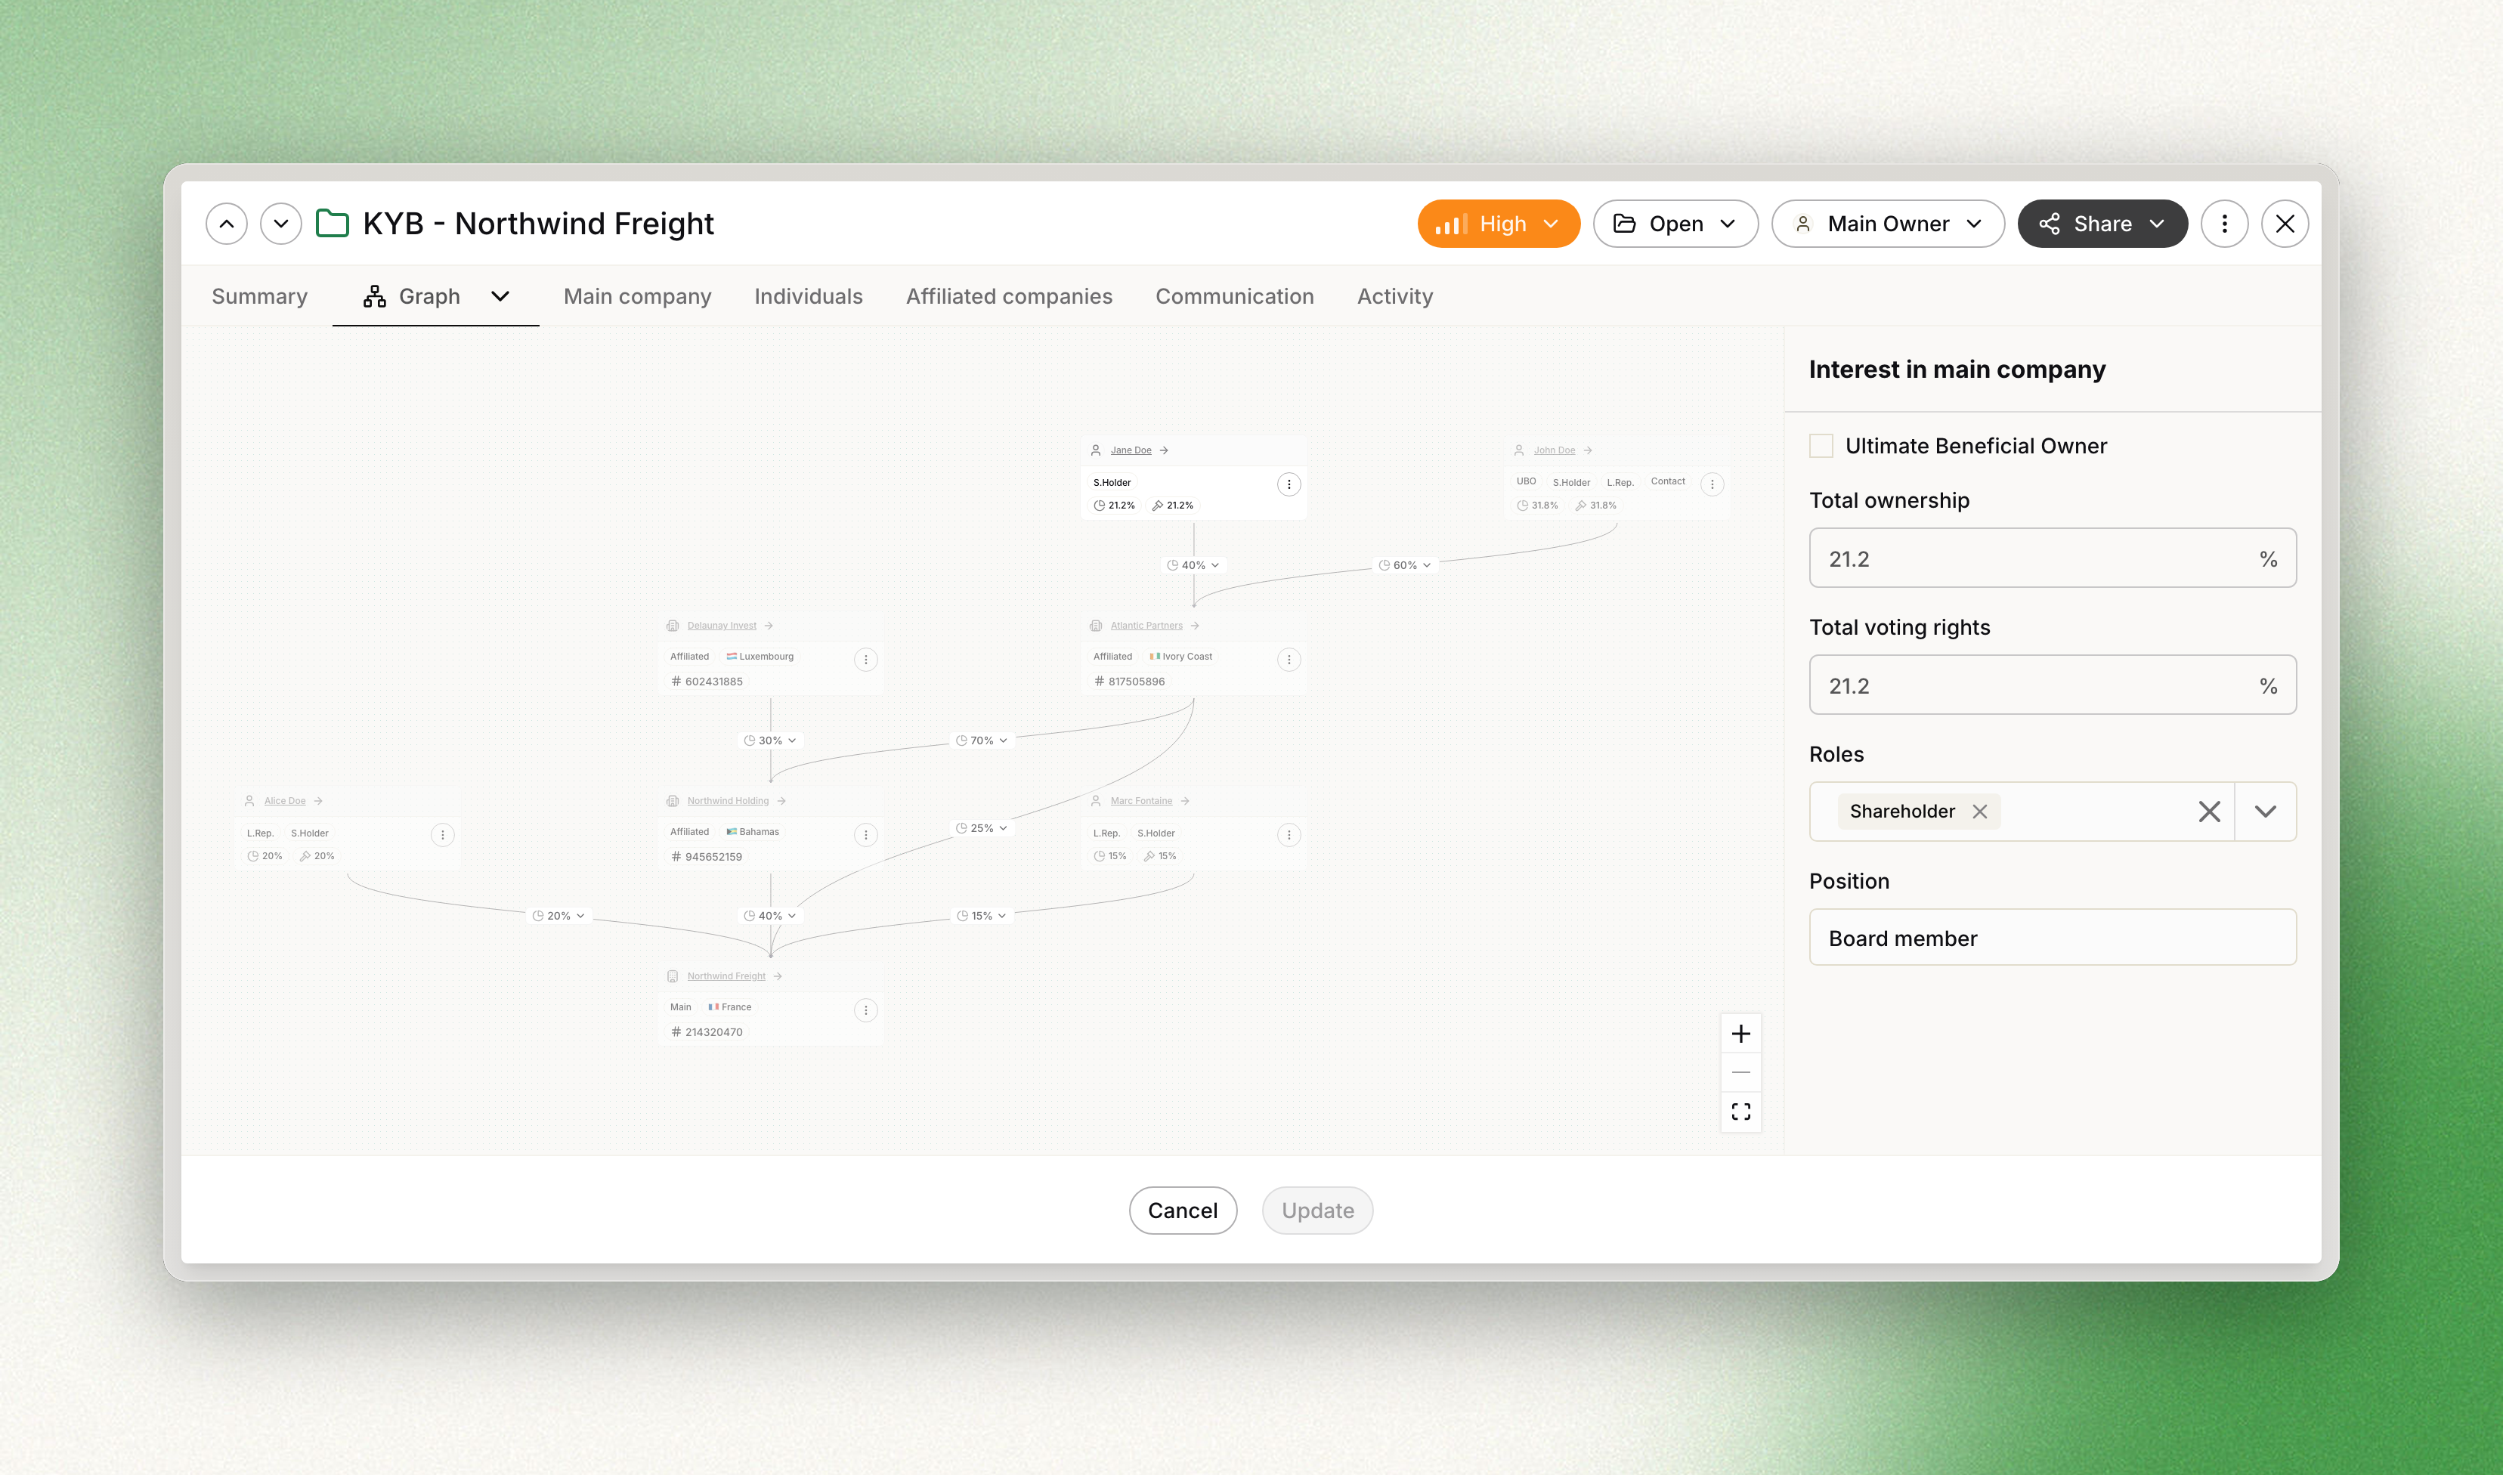Open the Northwind Freight link
Image resolution: width=2503 pixels, height=1475 pixels.
click(727, 976)
